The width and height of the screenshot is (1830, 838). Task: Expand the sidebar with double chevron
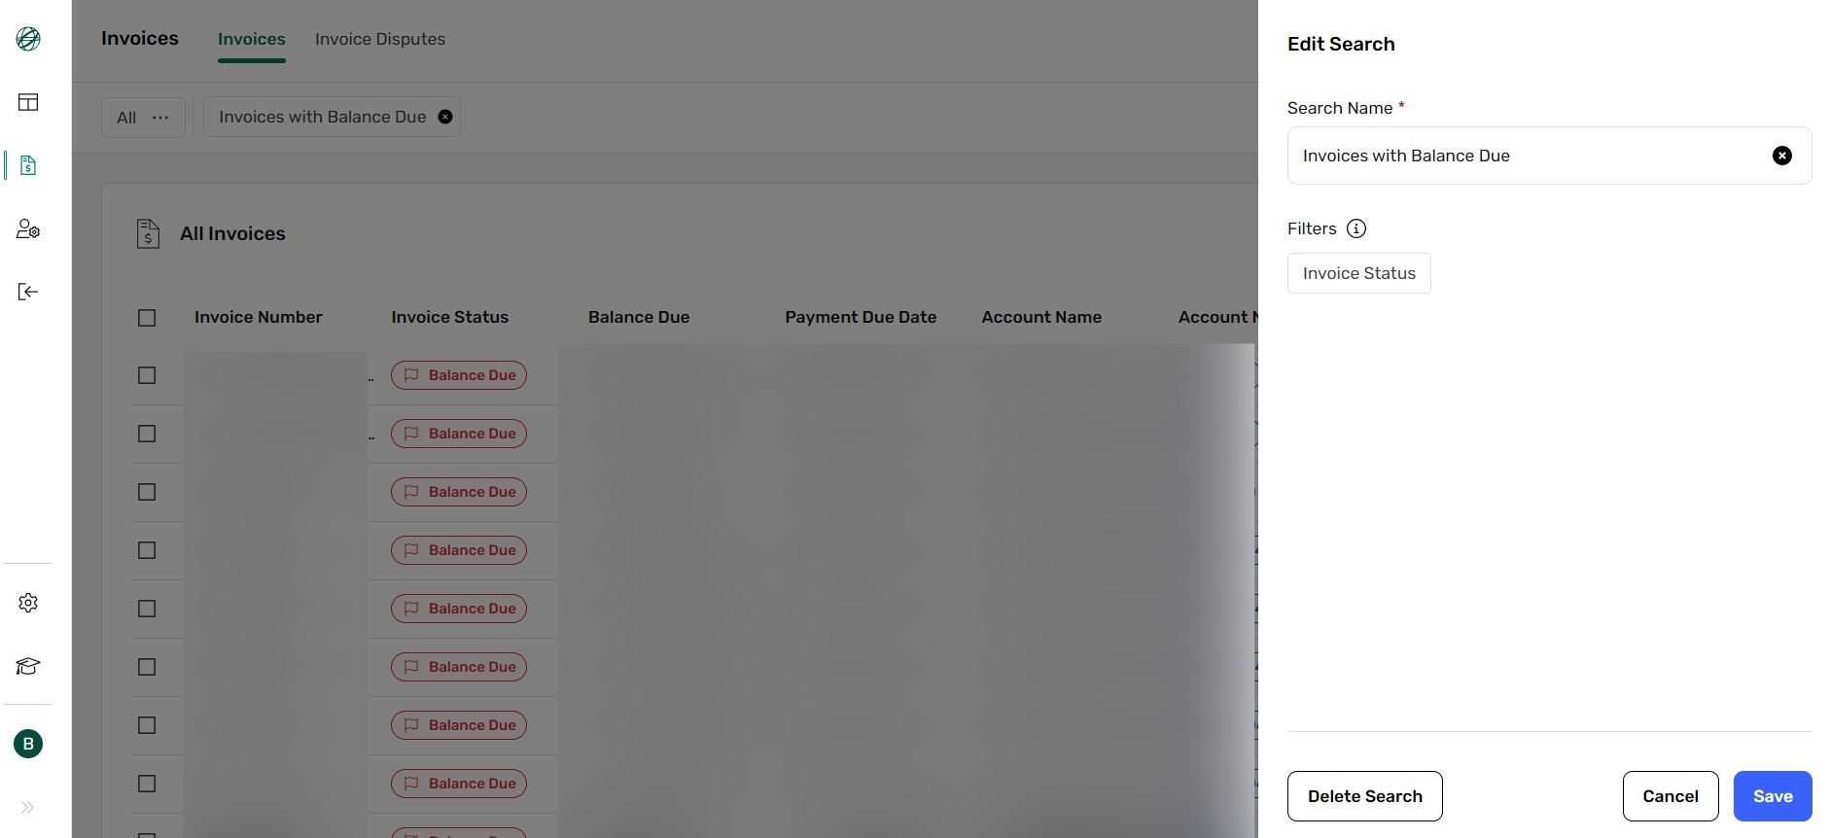(x=28, y=807)
